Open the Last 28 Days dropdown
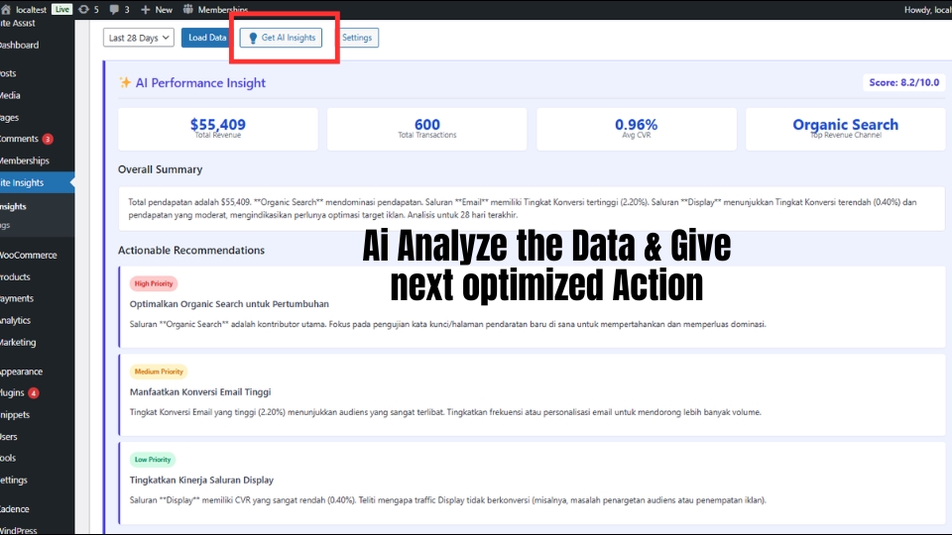Viewport: 952px width, 535px height. point(138,38)
